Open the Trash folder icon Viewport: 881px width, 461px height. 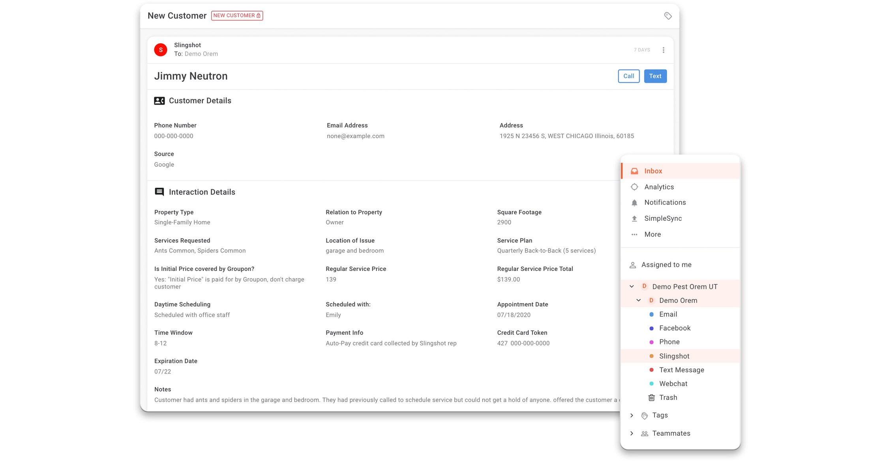click(652, 397)
